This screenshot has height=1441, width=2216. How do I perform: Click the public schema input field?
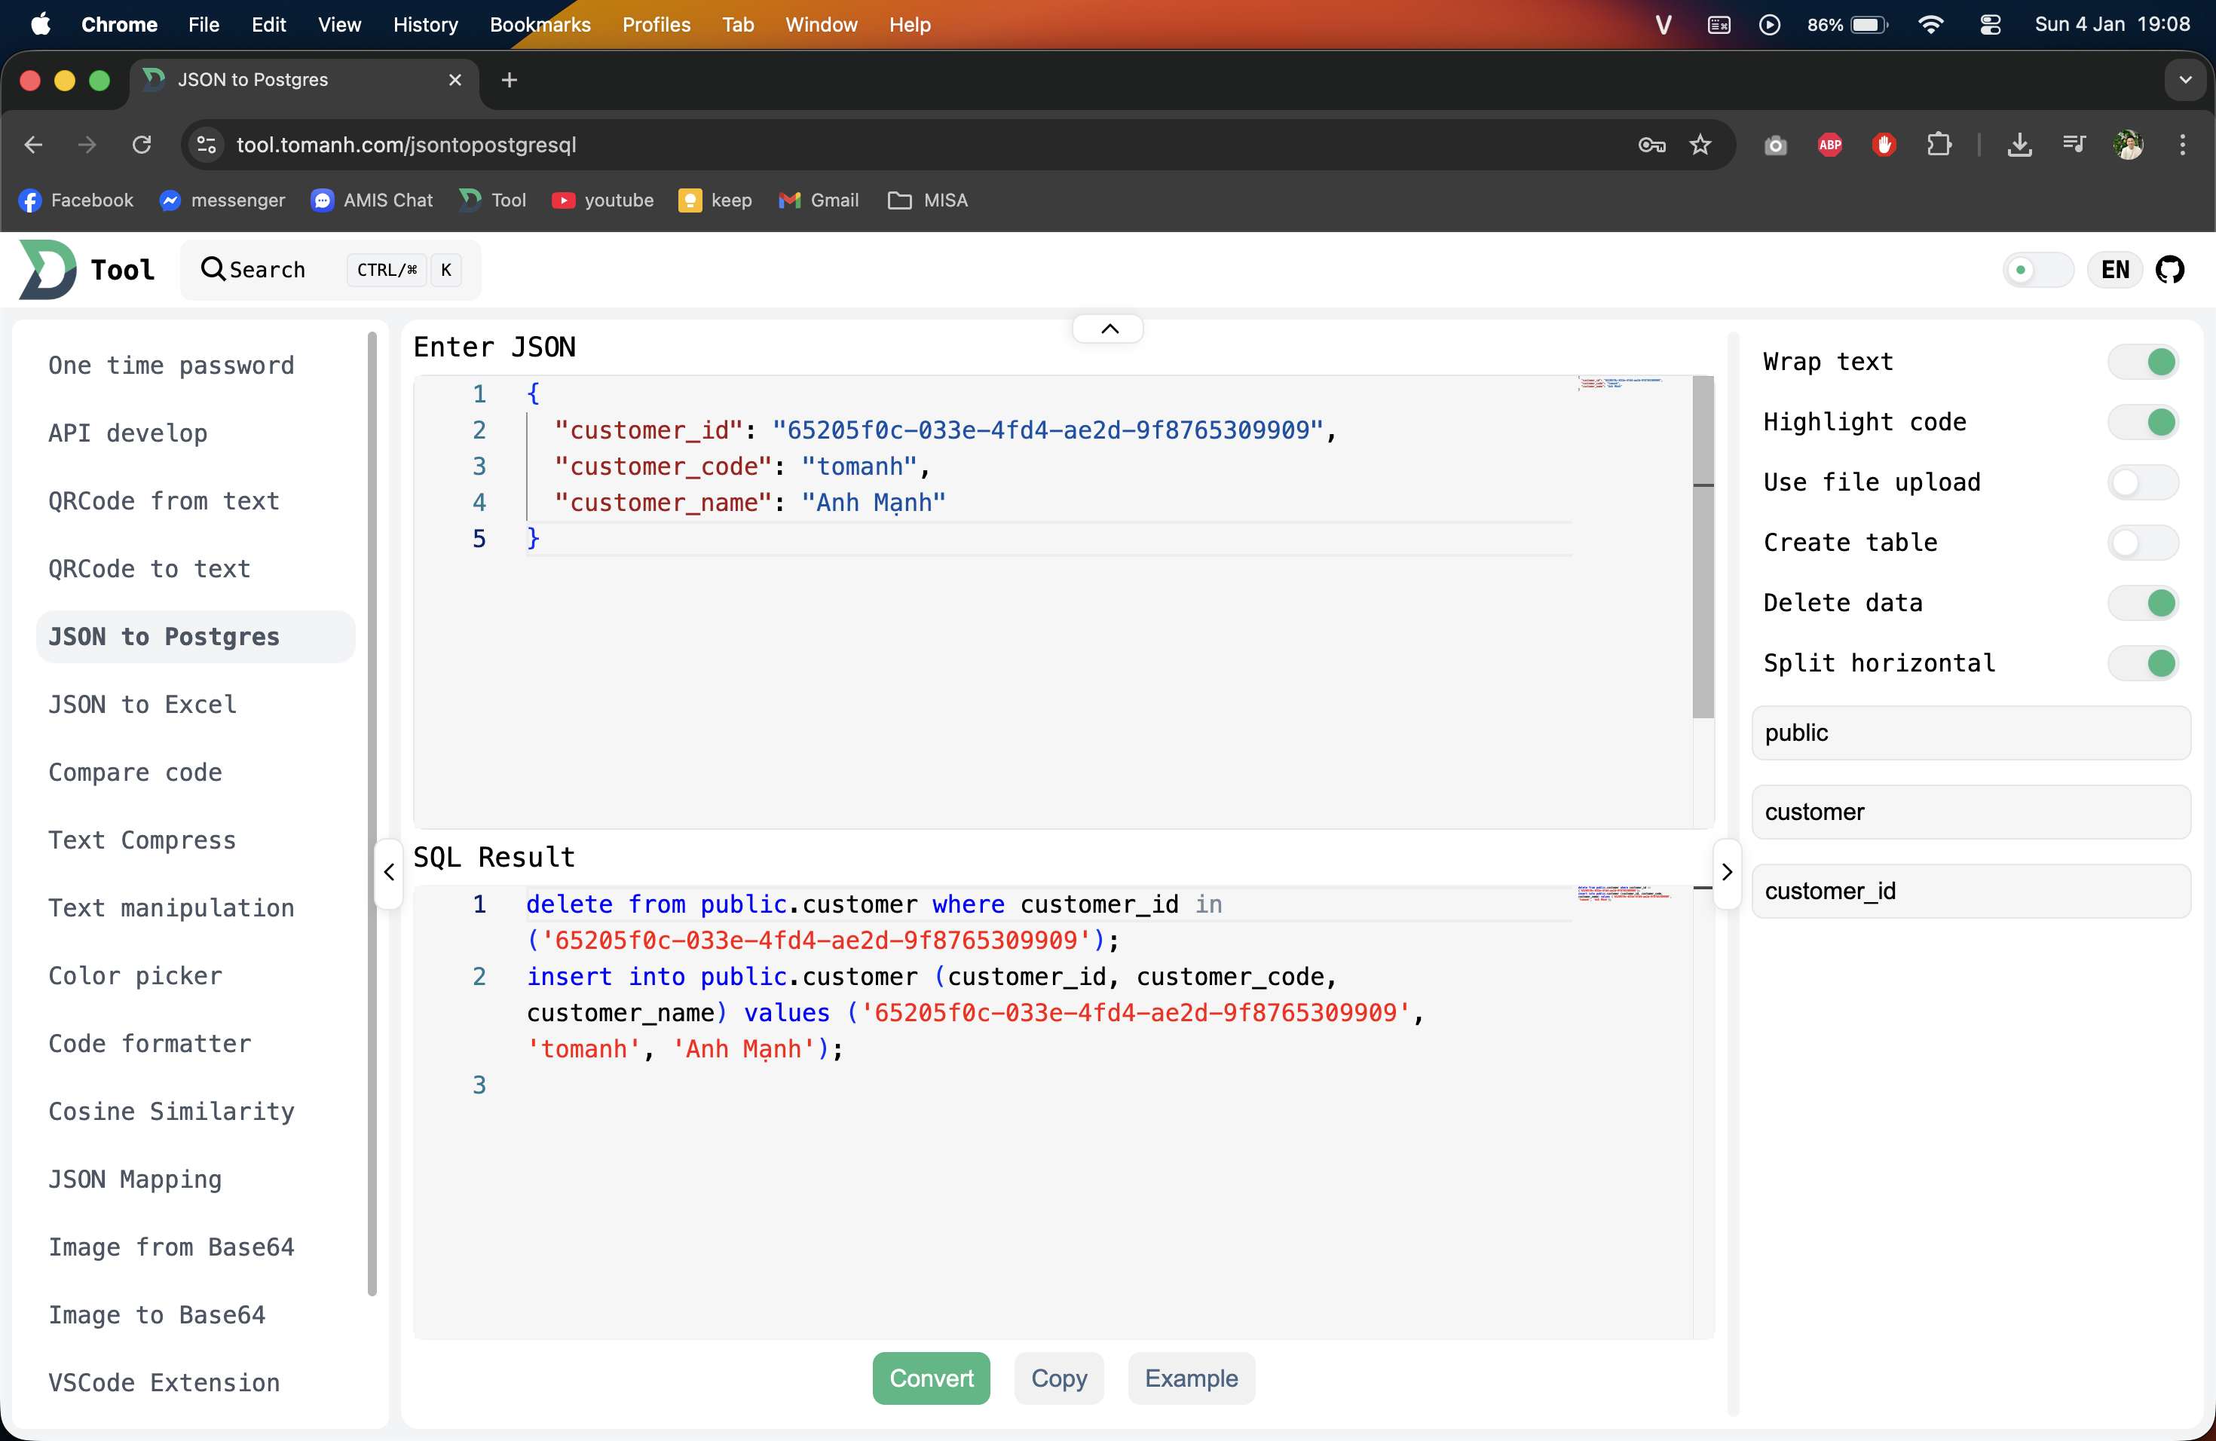tap(1970, 733)
